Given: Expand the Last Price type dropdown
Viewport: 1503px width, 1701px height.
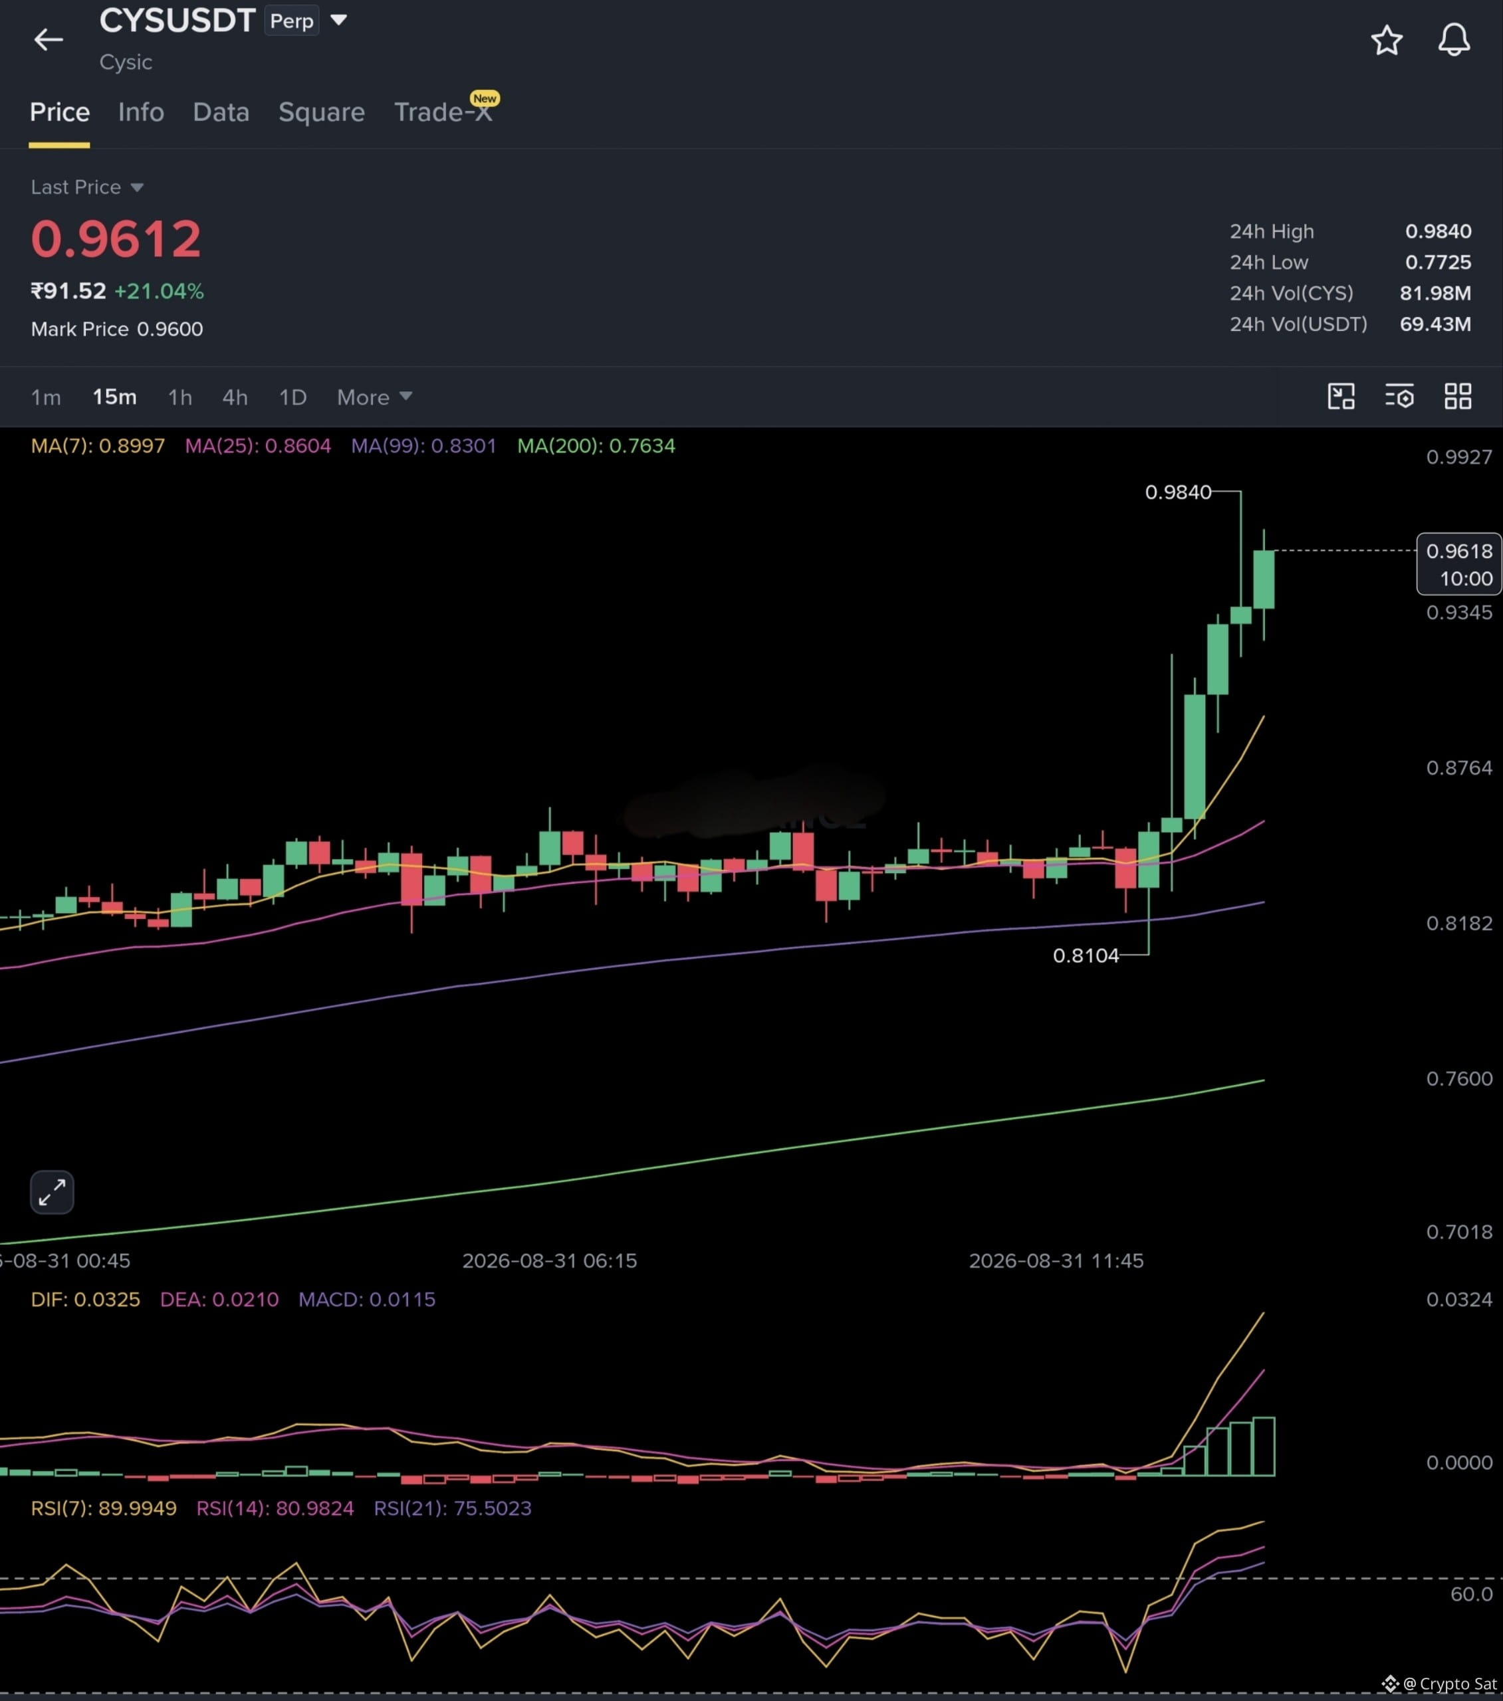Looking at the screenshot, I should click(x=136, y=187).
